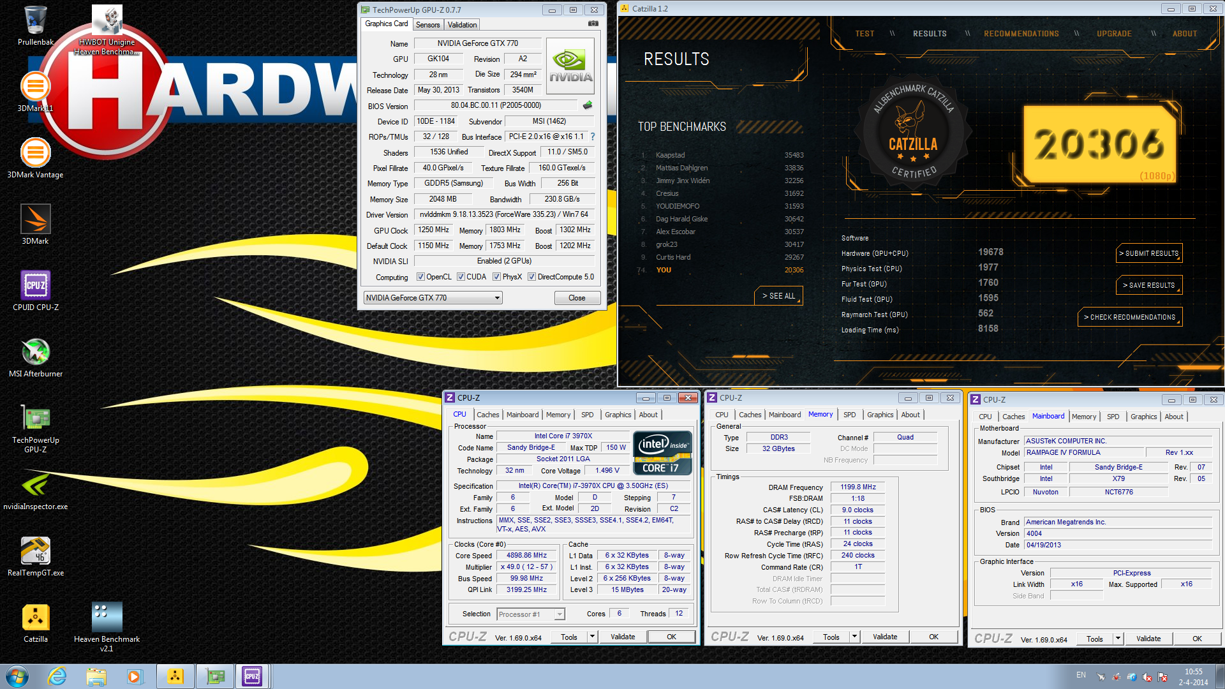Image resolution: width=1225 pixels, height=689 pixels.
Task: Open RECOMMENDATIONS menu in Catzilla
Action: point(1021,34)
